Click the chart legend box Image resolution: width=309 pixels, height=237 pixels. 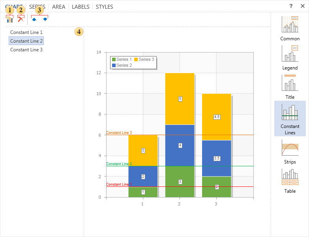coord(133,62)
